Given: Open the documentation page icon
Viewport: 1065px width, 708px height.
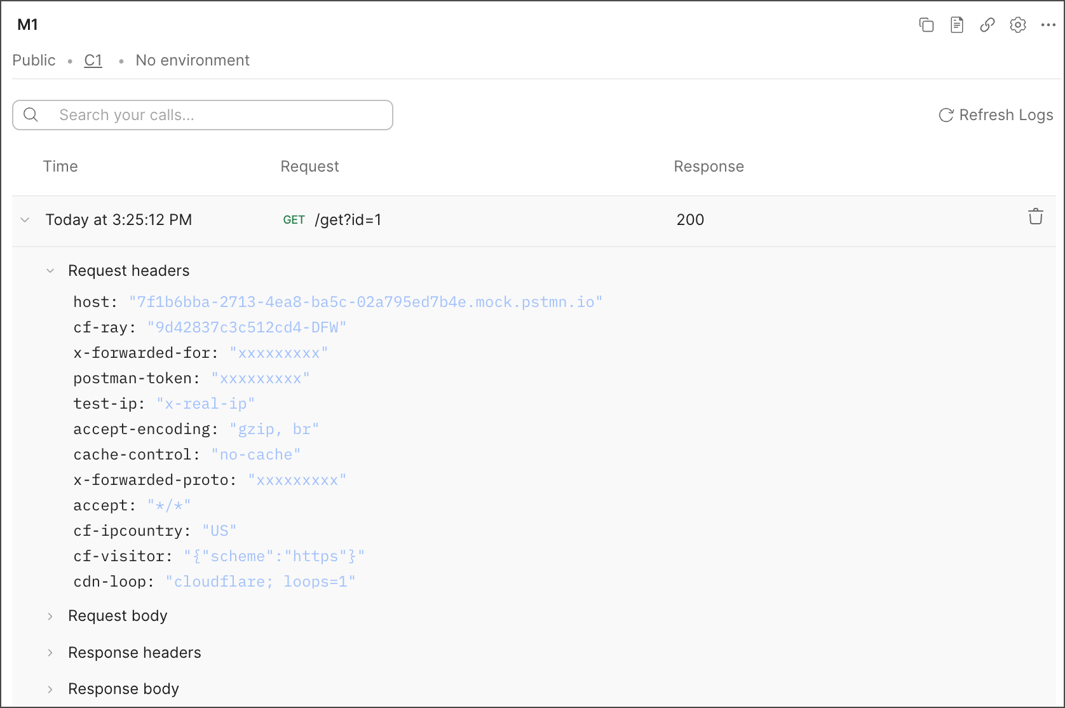Looking at the screenshot, I should point(956,25).
